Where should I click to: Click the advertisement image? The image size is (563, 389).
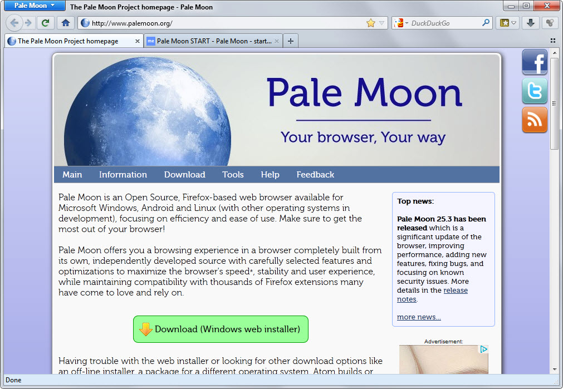[443, 360]
